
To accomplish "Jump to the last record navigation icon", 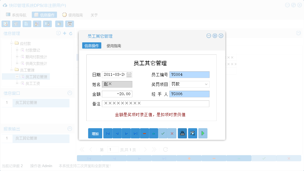I will 135,133.
